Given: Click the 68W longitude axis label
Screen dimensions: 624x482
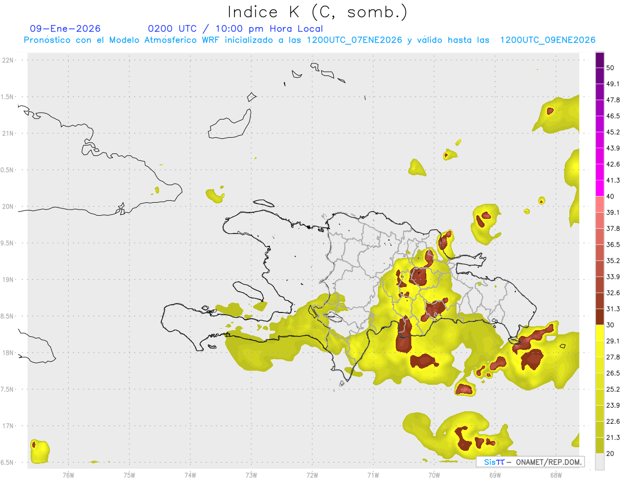Looking at the screenshot, I should (x=555, y=475).
